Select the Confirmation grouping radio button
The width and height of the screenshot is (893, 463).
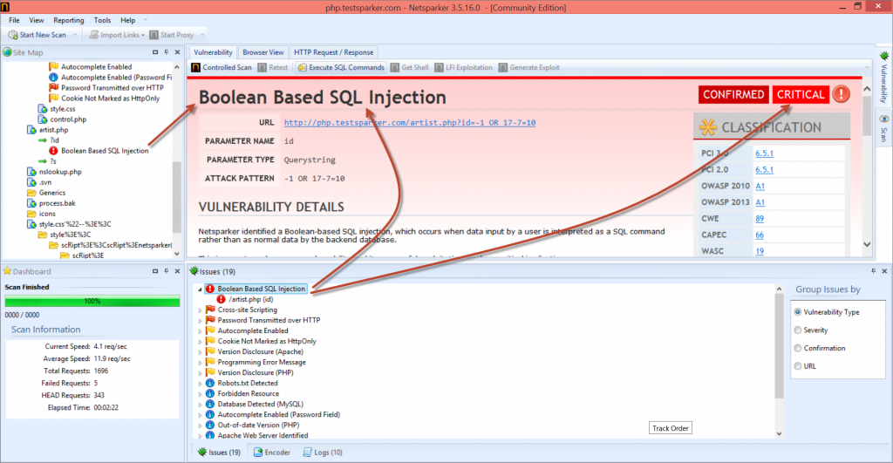798,349
